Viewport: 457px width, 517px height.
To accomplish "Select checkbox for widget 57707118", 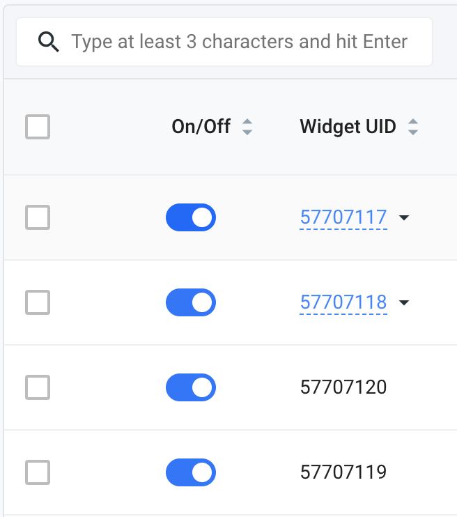I will click(x=38, y=302).
